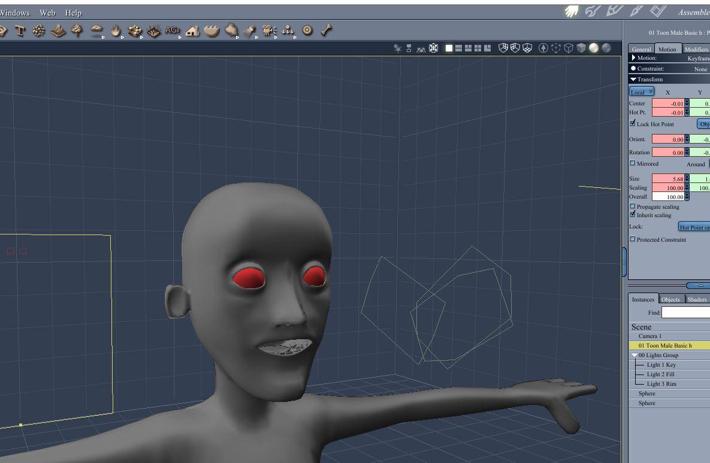Set four-view window layout

click(x=478, y=48)
